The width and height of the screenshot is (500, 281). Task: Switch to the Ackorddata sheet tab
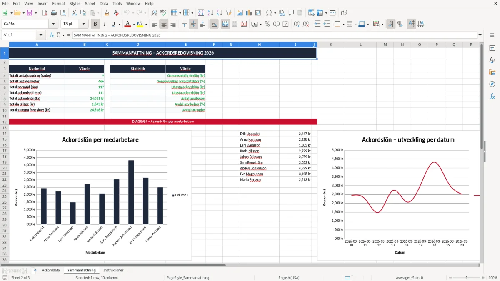click(51, 270)
